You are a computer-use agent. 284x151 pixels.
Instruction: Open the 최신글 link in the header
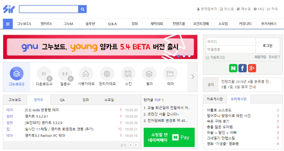point(227,9)
